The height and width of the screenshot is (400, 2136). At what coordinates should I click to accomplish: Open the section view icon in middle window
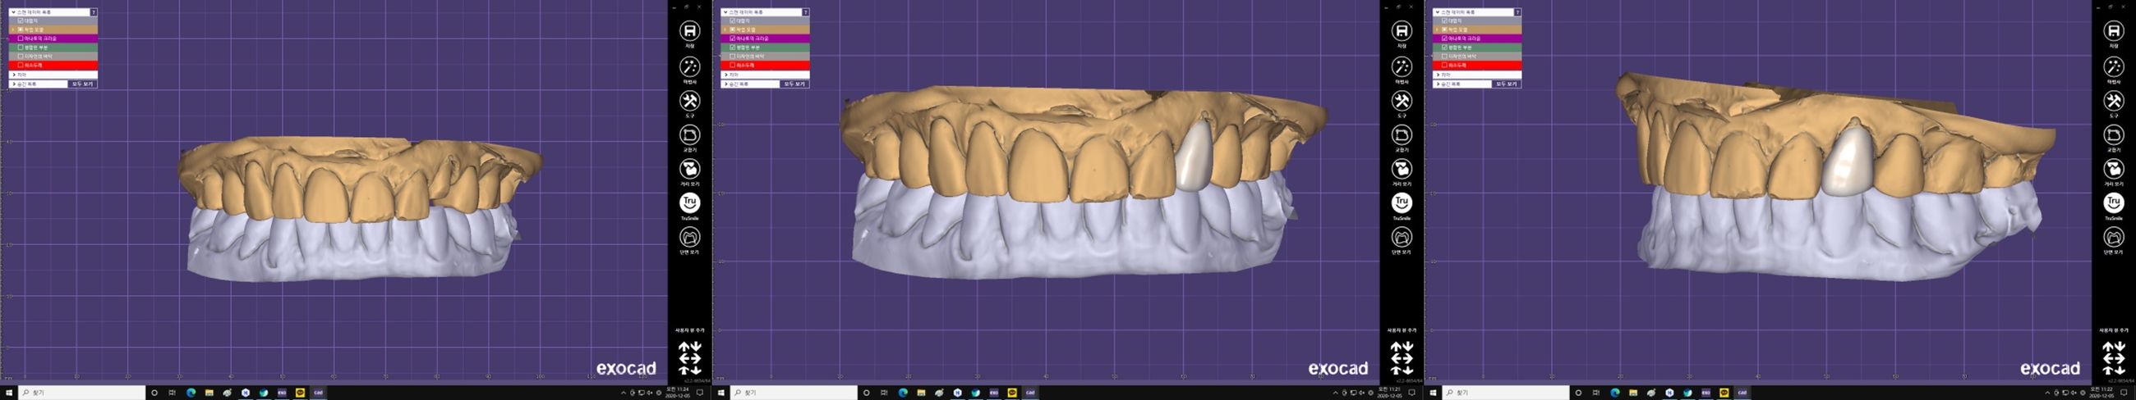1402,238
